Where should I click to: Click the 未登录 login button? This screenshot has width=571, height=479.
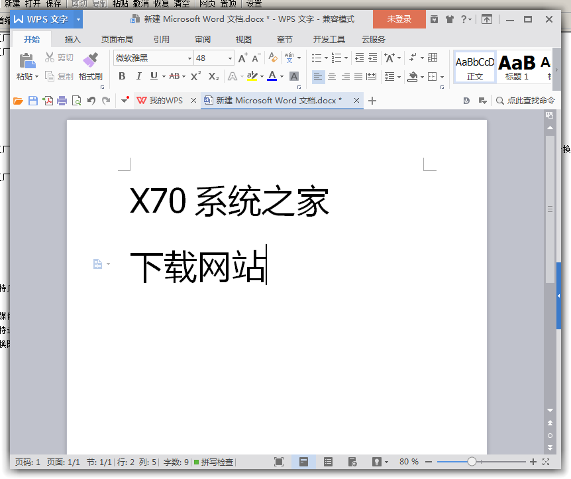[399, 19]
